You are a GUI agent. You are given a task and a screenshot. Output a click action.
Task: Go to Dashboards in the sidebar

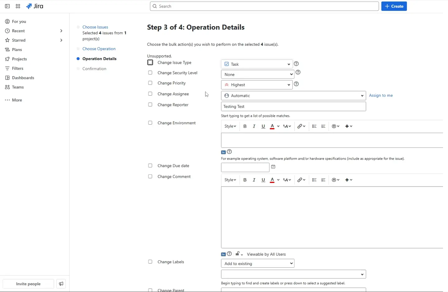[23, 78]
